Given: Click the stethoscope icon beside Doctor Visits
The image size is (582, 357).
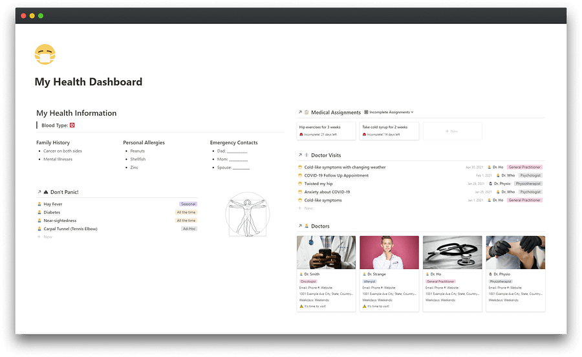Looking at the screenshot, I should click(307, 155).
